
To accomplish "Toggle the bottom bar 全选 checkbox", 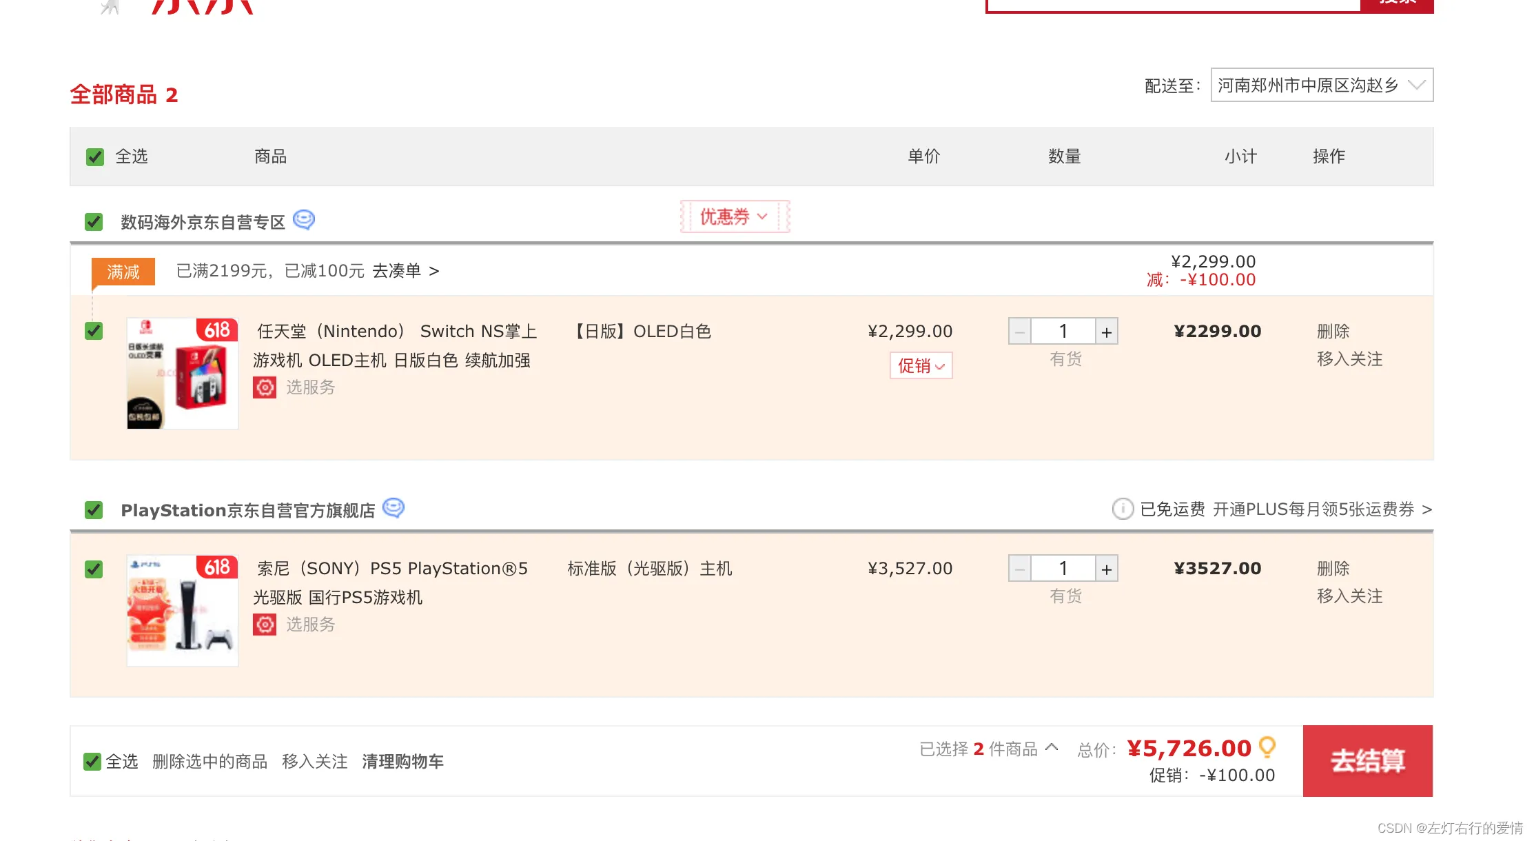I will click(x=92, y=761).
